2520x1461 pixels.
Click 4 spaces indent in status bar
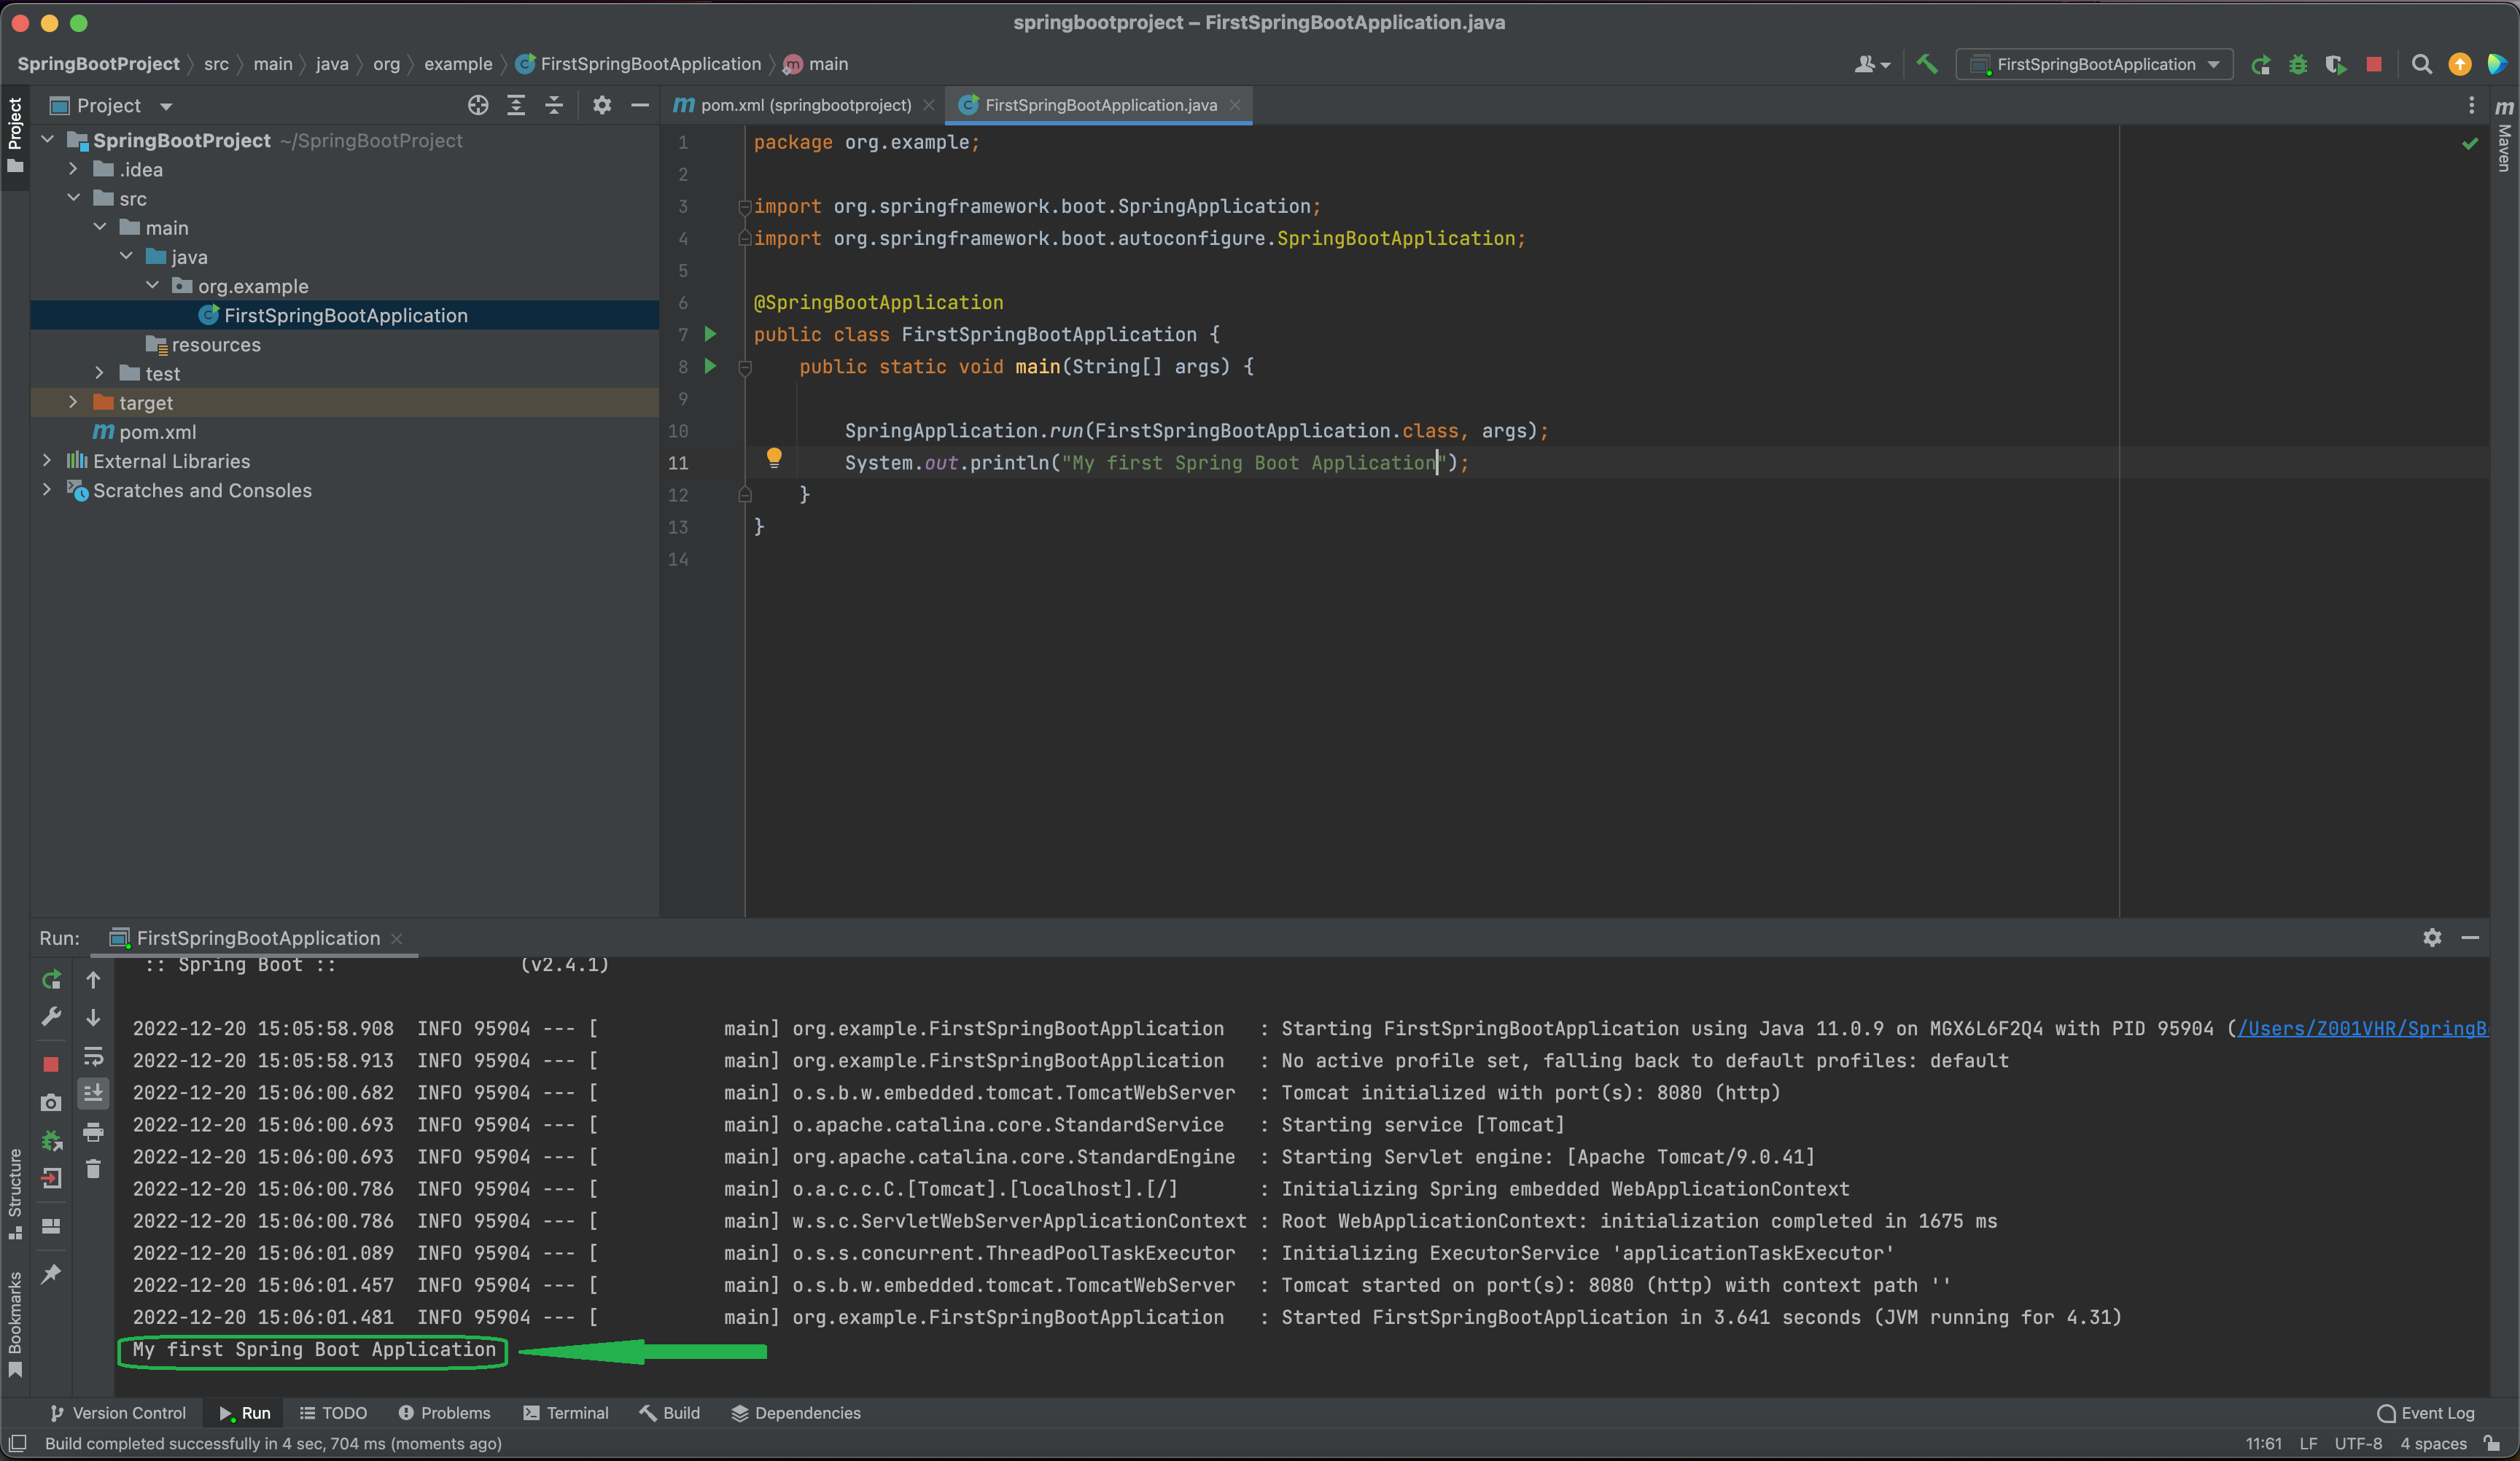point(2434,1443)
